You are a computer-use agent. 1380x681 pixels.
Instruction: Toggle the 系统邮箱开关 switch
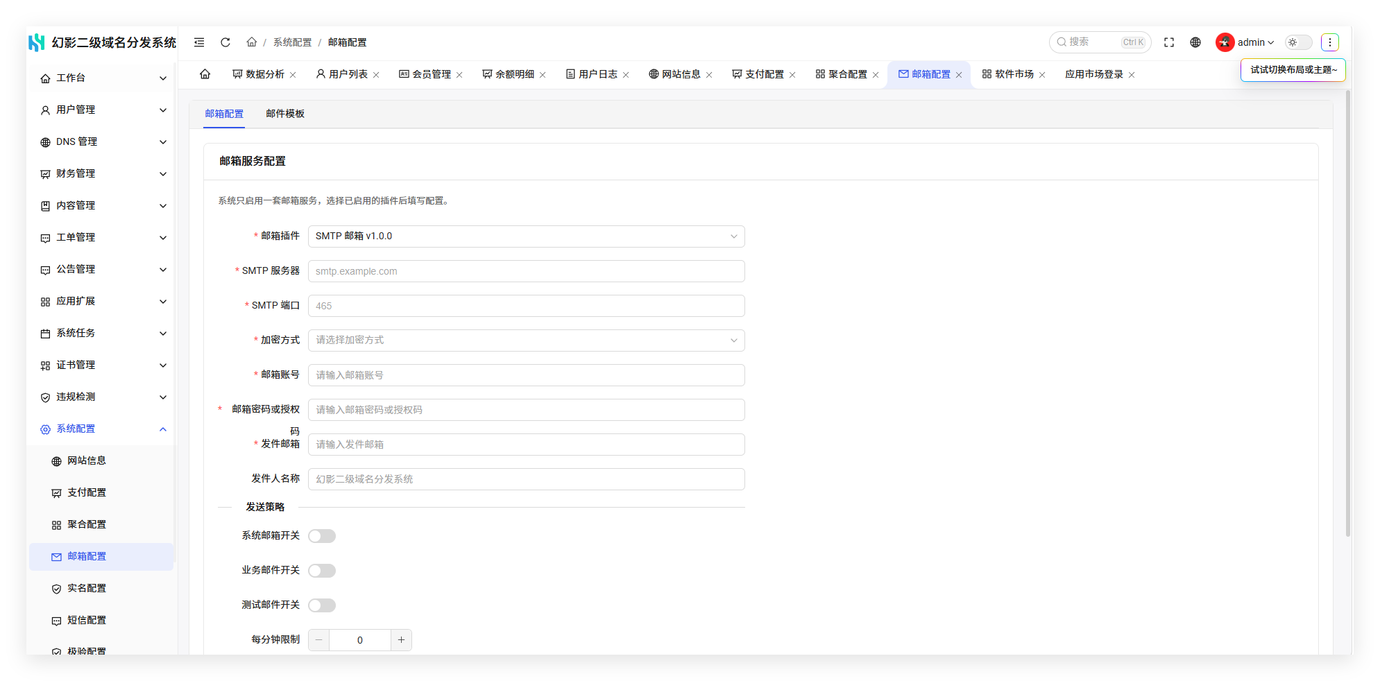tap(322, 536)
